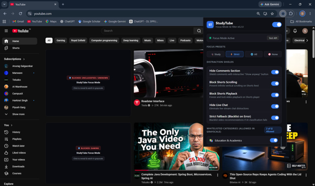Viewport: 315px width, 186px height.
Task: Select the Deep learning chip
Action: tap(131, 41)
